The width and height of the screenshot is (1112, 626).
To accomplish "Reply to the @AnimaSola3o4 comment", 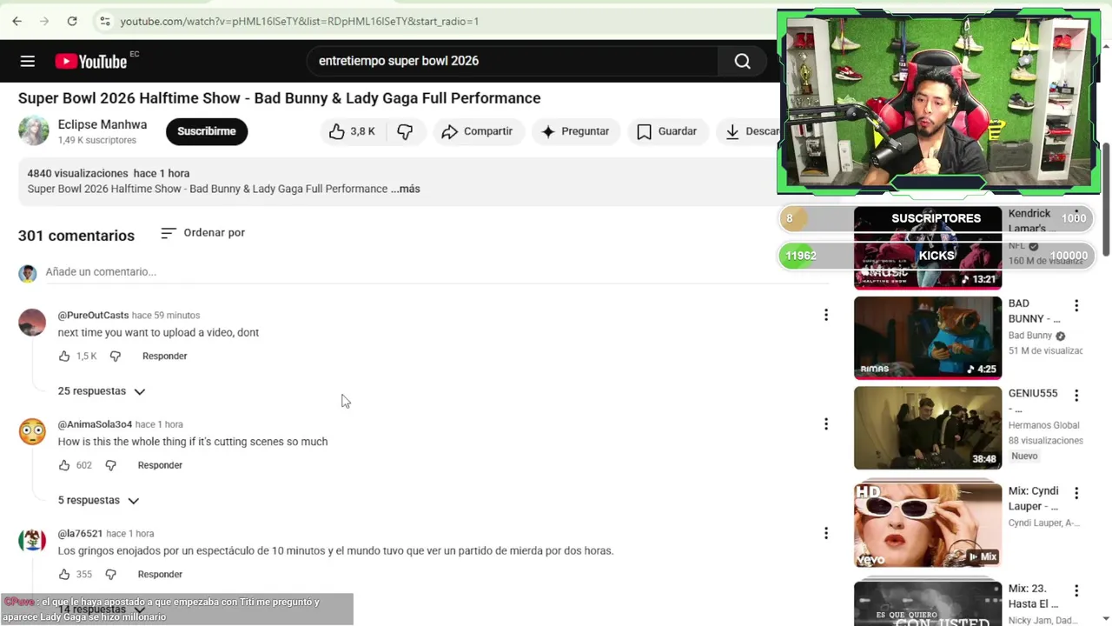I will (x=160, y=465).
